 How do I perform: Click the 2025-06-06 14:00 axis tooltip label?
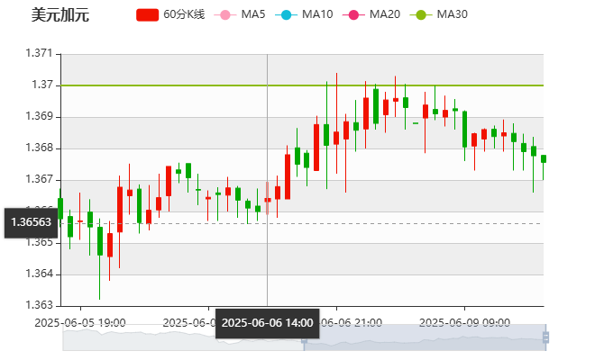coord(268,323)
